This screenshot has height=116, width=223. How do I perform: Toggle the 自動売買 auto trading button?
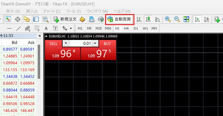point(120,19)
